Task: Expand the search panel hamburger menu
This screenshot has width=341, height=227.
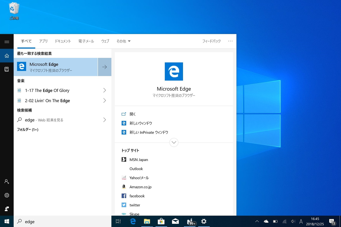Action: pos(7,42)
